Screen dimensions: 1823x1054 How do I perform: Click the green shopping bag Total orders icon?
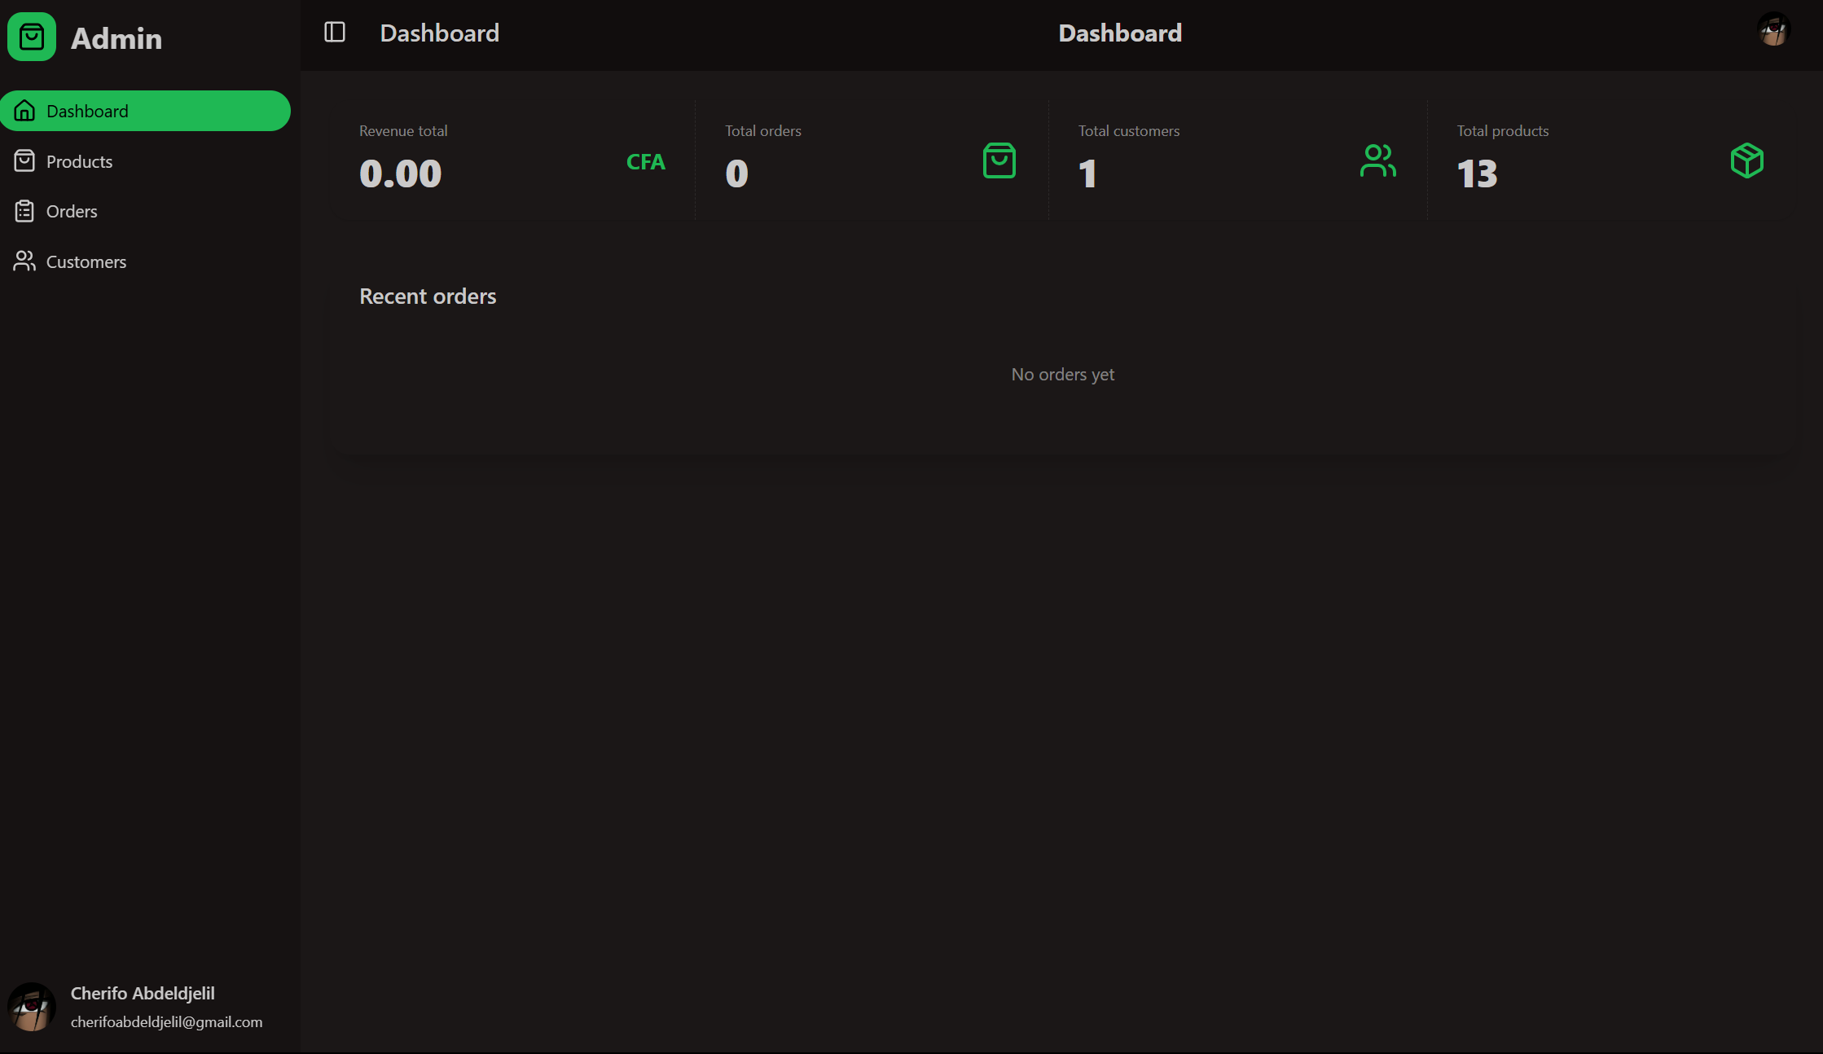(999, 160)
